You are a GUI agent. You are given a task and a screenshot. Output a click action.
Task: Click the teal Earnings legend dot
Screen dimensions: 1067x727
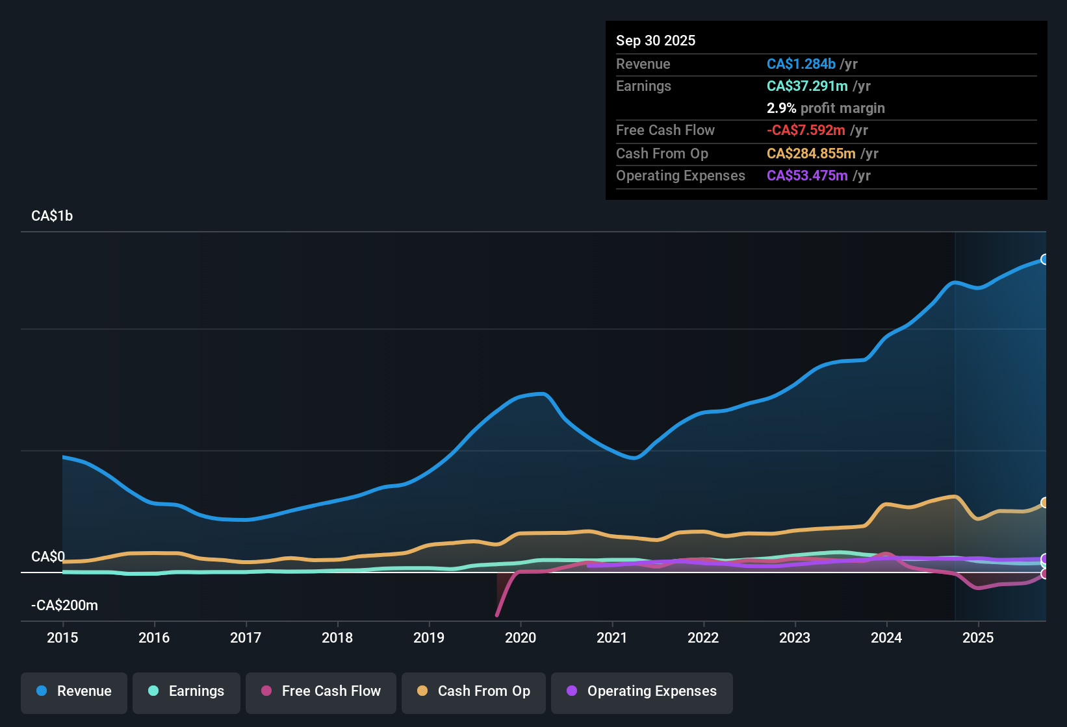pyautogui.click(x=153, y=691)
